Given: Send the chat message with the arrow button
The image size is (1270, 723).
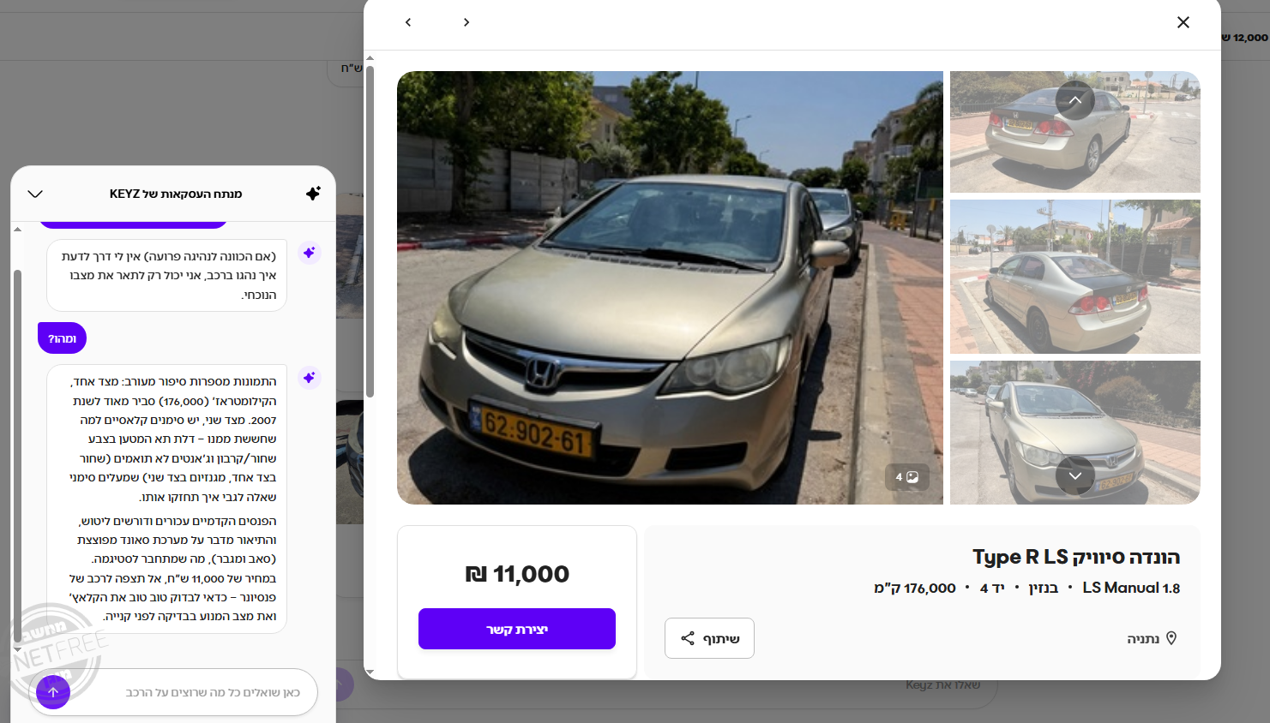Looking at the screenshot, I should (53, 692).
